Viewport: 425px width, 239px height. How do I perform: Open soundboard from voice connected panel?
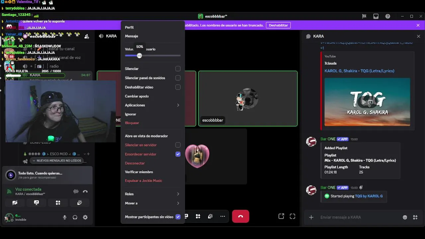[79, 202]
